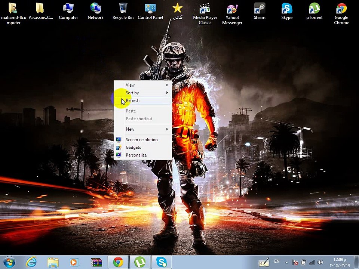Open Windows Explorer from the taskbar
The image size is (359, 269).
click(53, 262)
